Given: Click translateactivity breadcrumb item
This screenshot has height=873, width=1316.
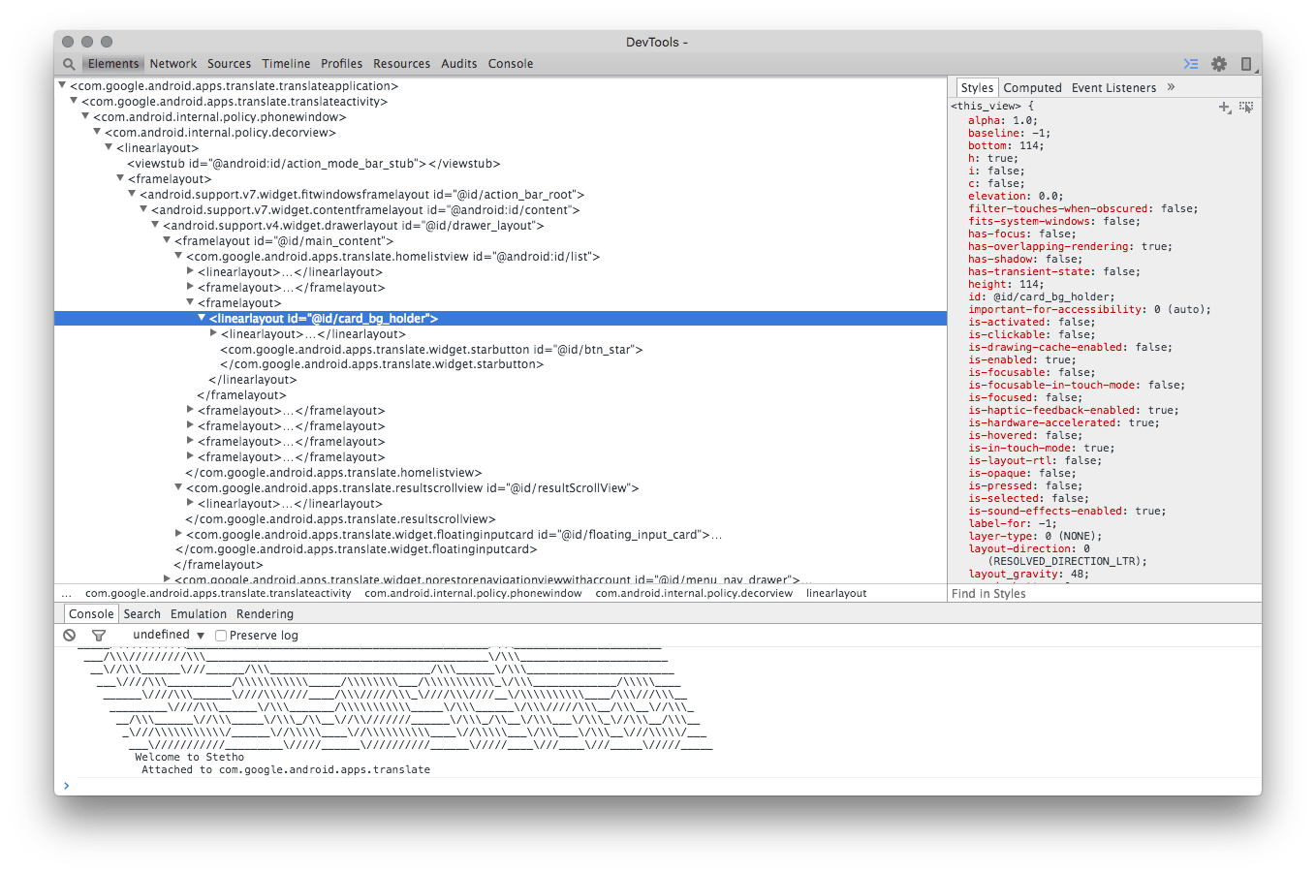Looking at the screenshot, I should tap(218, 593).
